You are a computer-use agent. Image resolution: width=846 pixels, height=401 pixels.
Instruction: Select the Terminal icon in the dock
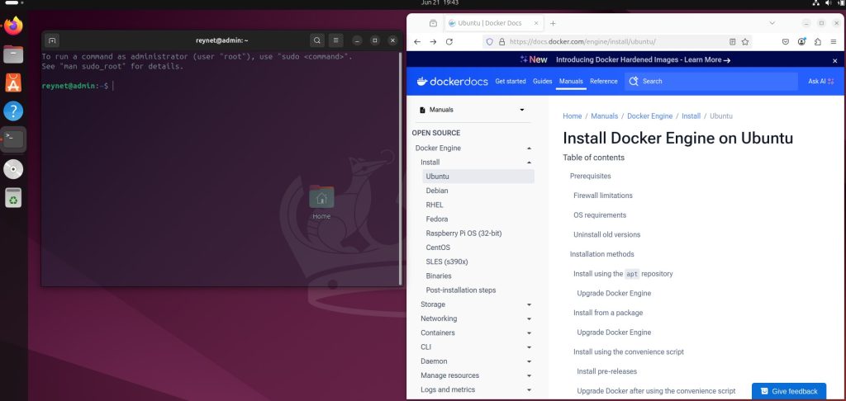pos(13,139)
